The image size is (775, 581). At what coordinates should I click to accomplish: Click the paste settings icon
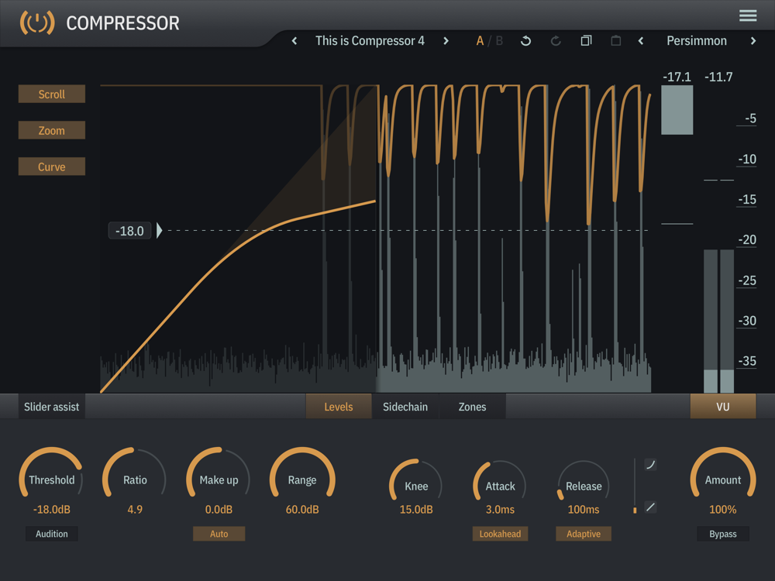616,41
